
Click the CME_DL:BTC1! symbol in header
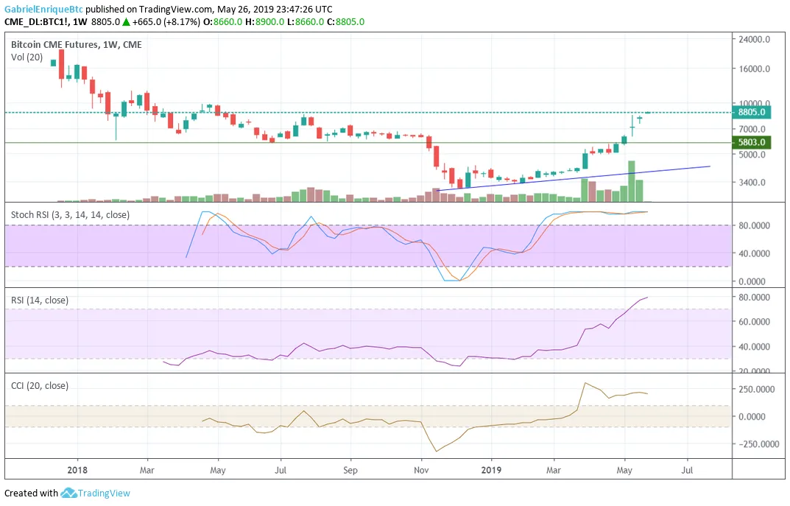[x=37, y=21]
